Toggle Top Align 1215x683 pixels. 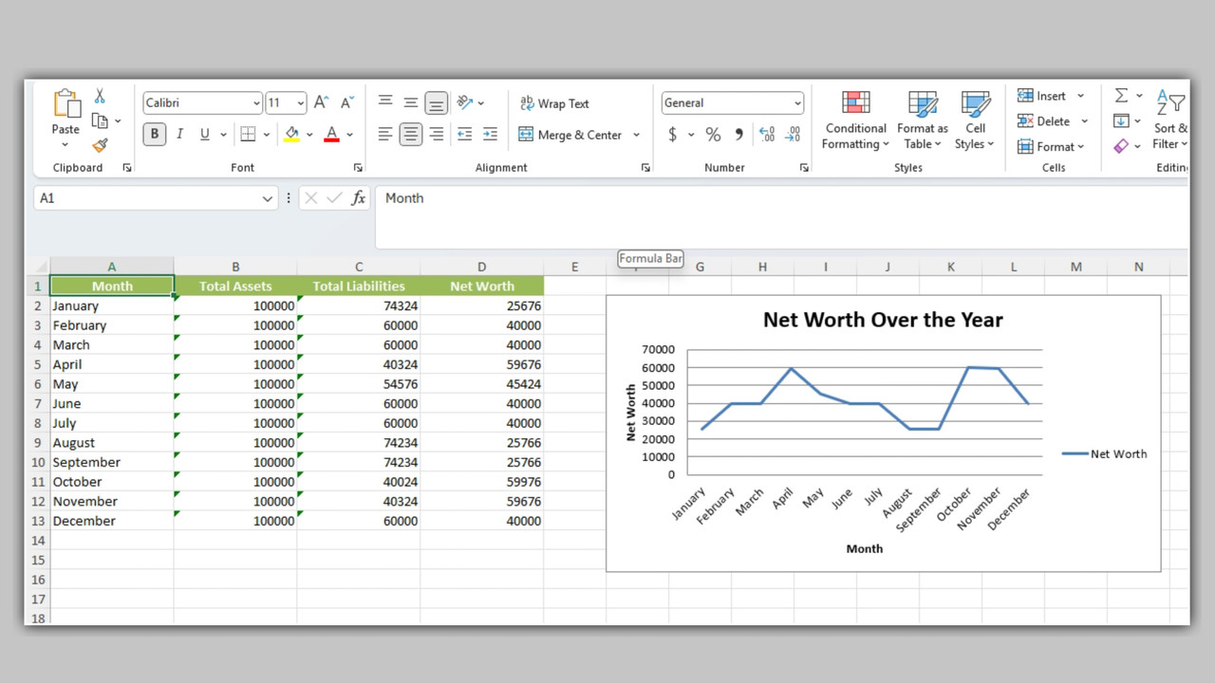click(385, 102)
